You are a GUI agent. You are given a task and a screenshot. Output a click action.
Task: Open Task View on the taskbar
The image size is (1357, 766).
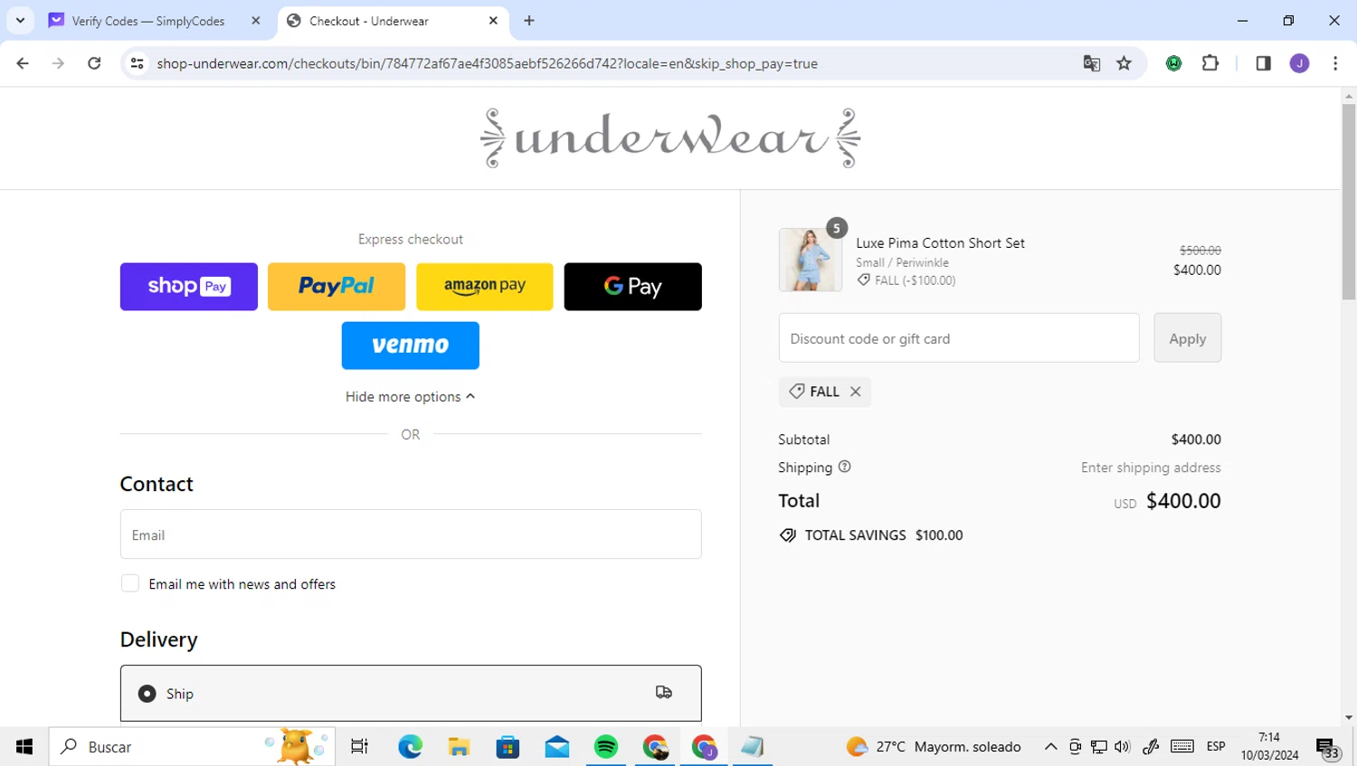[359, 746]
